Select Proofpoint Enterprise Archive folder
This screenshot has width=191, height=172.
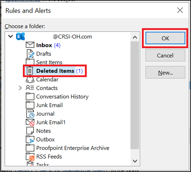tap(73, 148)
